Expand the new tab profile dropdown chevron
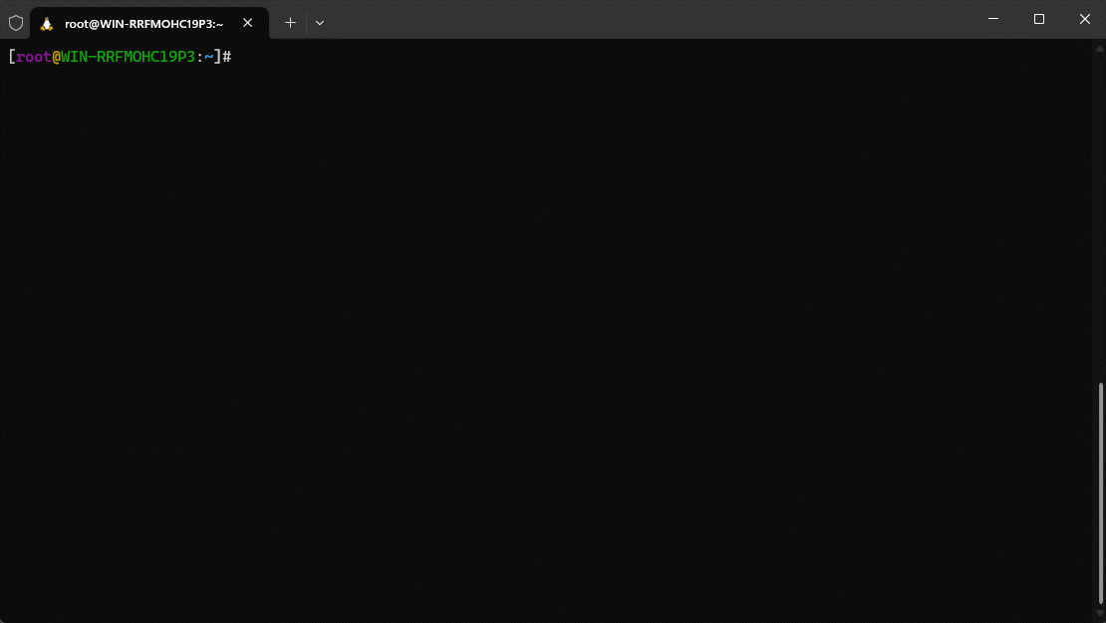The width and height of the screenshot is (1106, 623). pyautogui.click(x=320, y=22)
